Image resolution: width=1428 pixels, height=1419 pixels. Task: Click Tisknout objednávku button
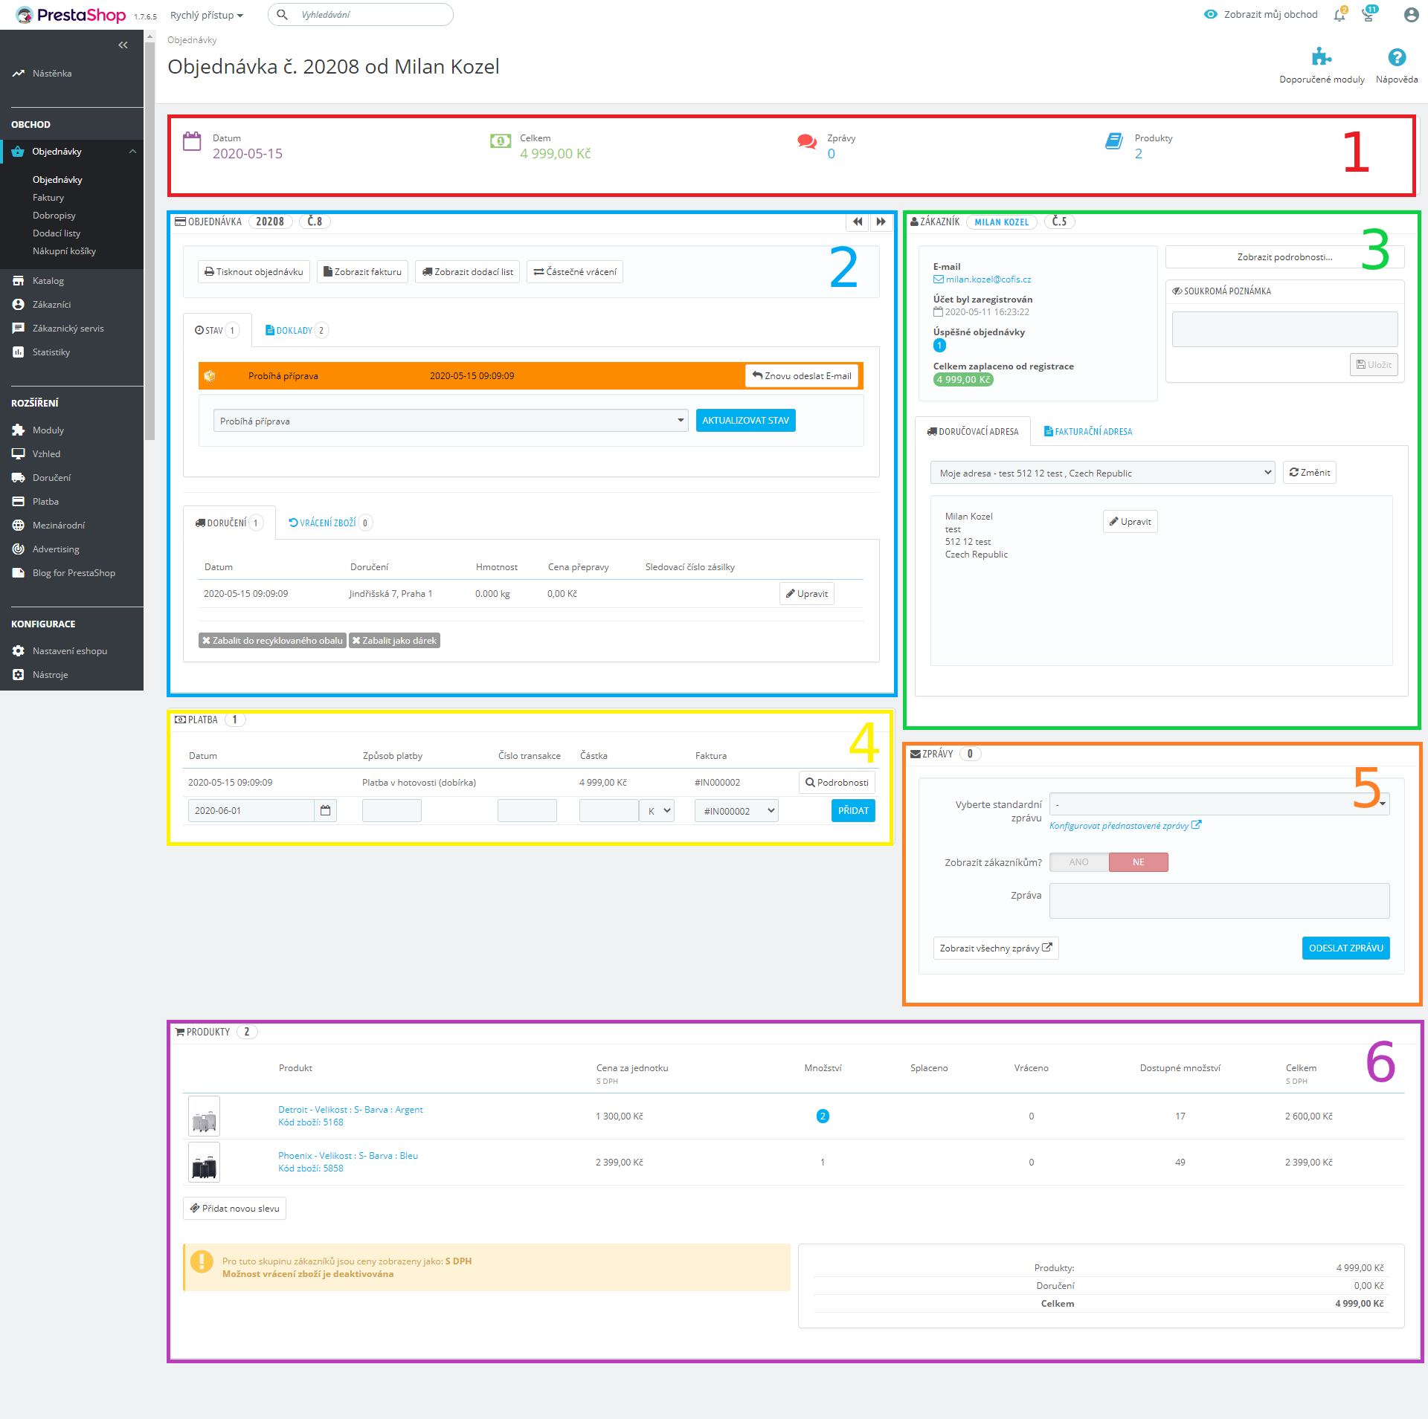tap(254, 272)
